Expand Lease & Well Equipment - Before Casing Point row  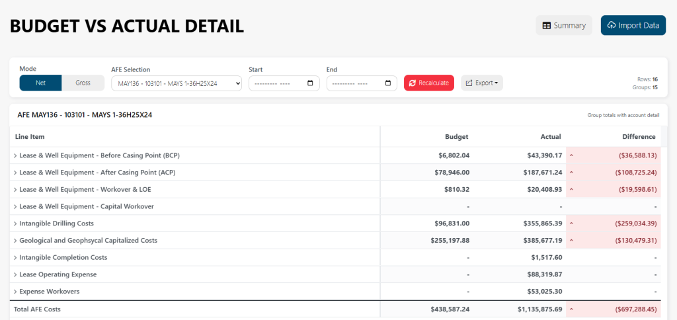coord(16,155)
